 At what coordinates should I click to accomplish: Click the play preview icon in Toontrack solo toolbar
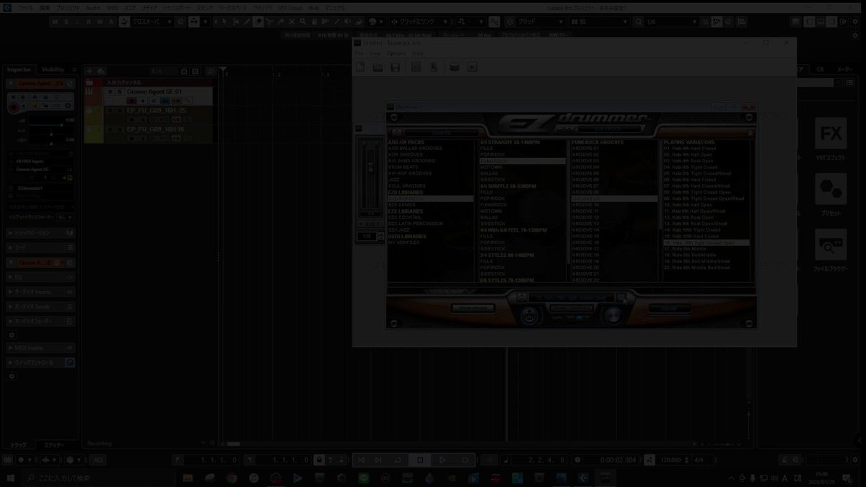[472, 67]
